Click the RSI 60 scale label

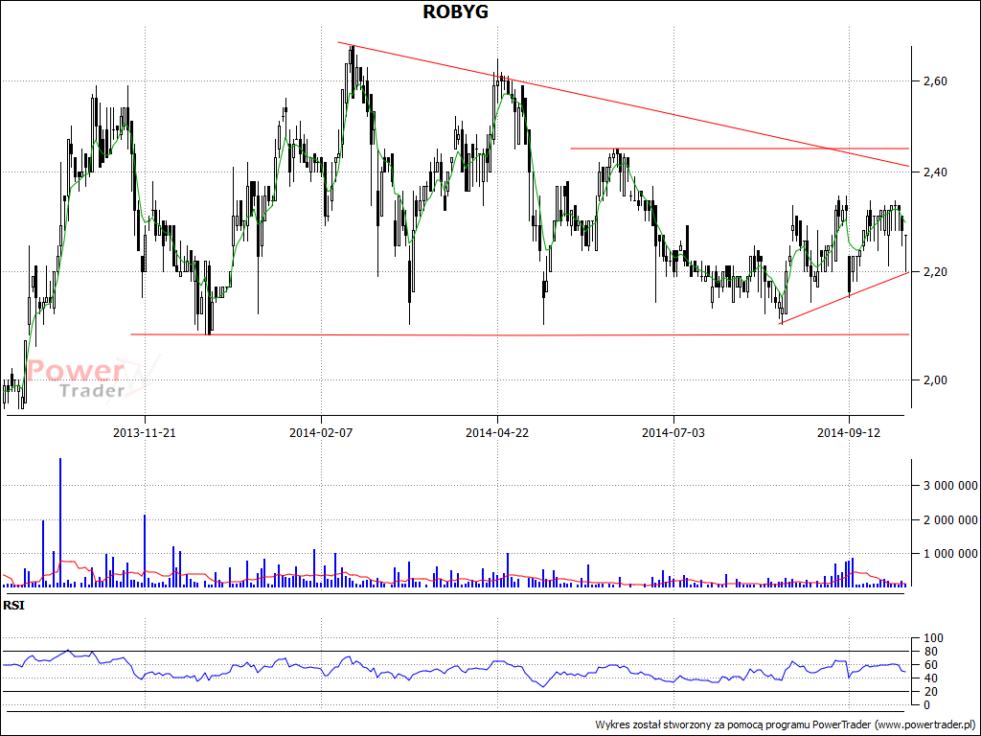[x=930, y=665]
